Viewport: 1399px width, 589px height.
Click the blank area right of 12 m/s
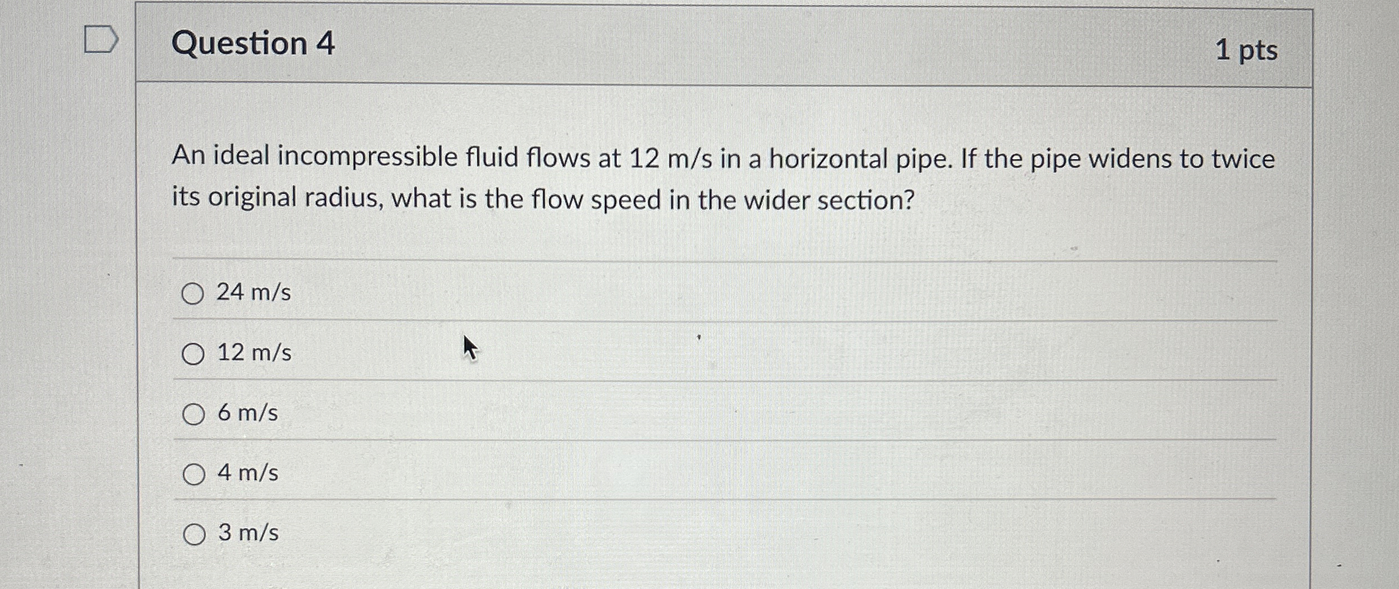click(848, 354)
